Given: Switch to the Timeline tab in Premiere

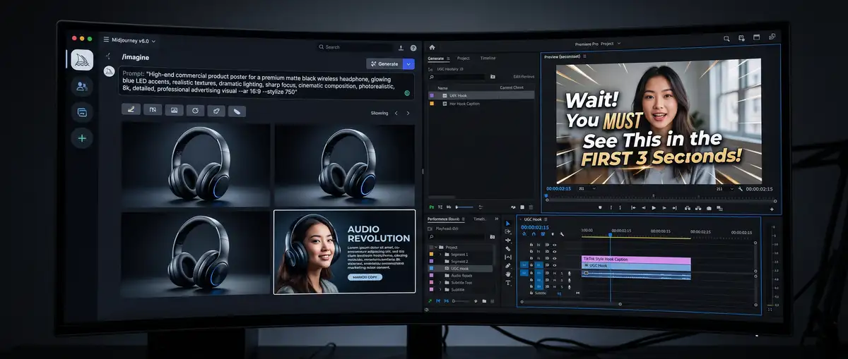Looking at the screenshot, I should point(488,58).
